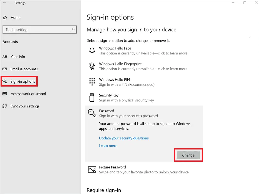The height and width of the screenshot is (194, 260).
Task: Click the Sign-in options key icon in sidebar
Action: [5, 81]
